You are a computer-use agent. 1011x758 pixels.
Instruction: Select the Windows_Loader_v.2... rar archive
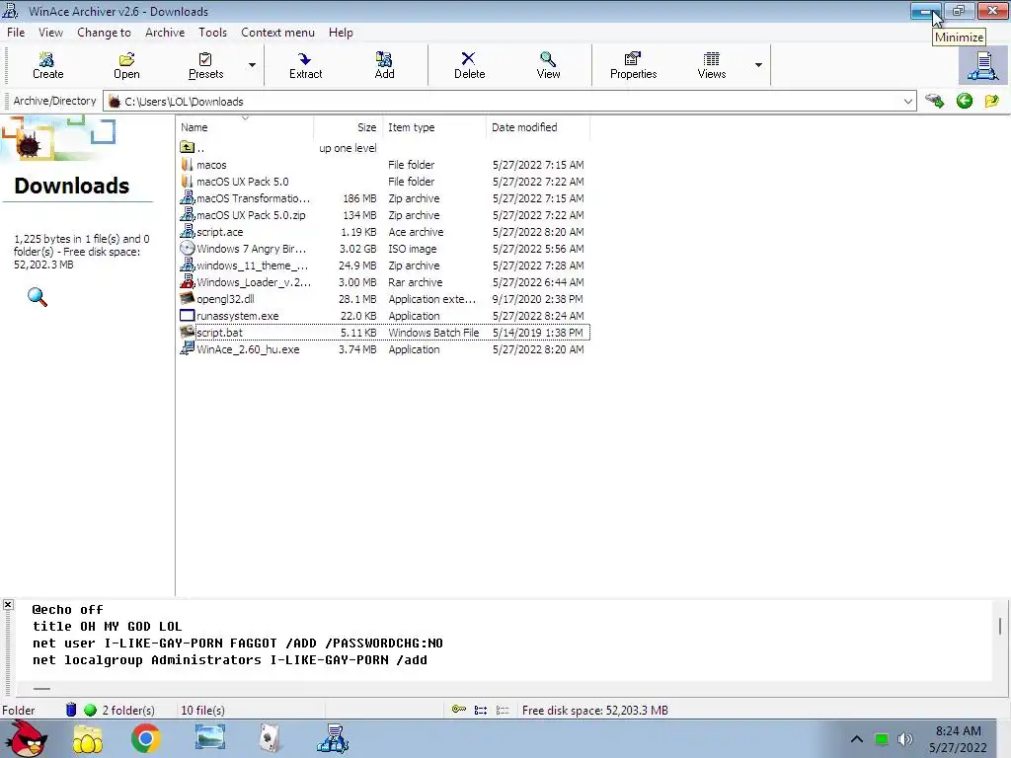pos(384,282)
